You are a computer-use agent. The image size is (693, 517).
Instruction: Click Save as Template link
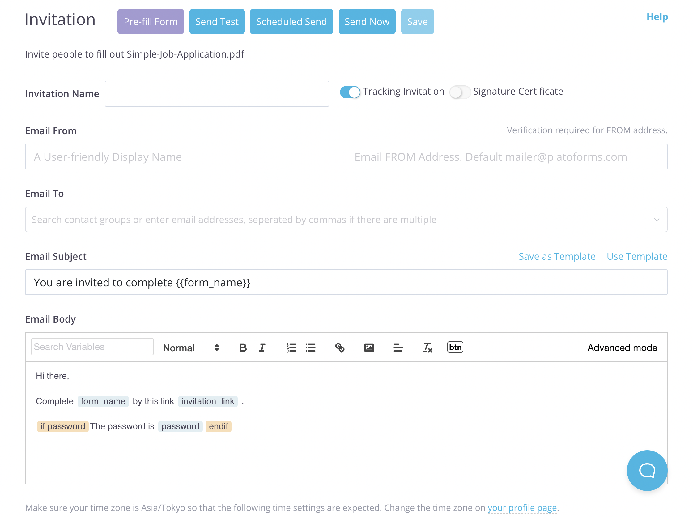point(557,256)
